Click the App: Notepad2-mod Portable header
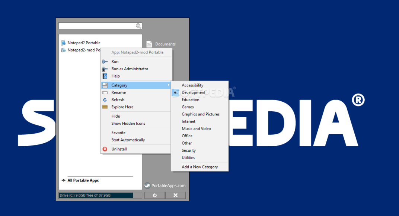The height and width of the screenshot is (216, 399). 137,52
